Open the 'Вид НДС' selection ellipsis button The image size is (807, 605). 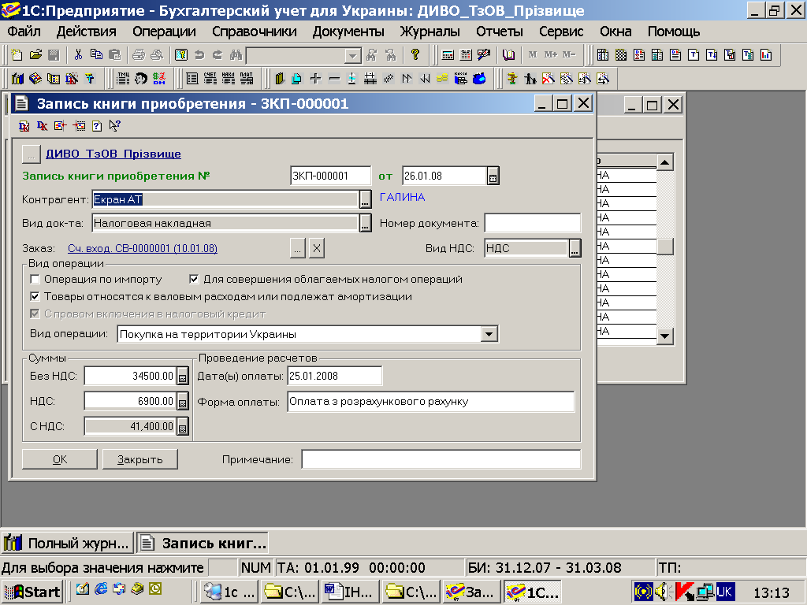click(575, 248)
